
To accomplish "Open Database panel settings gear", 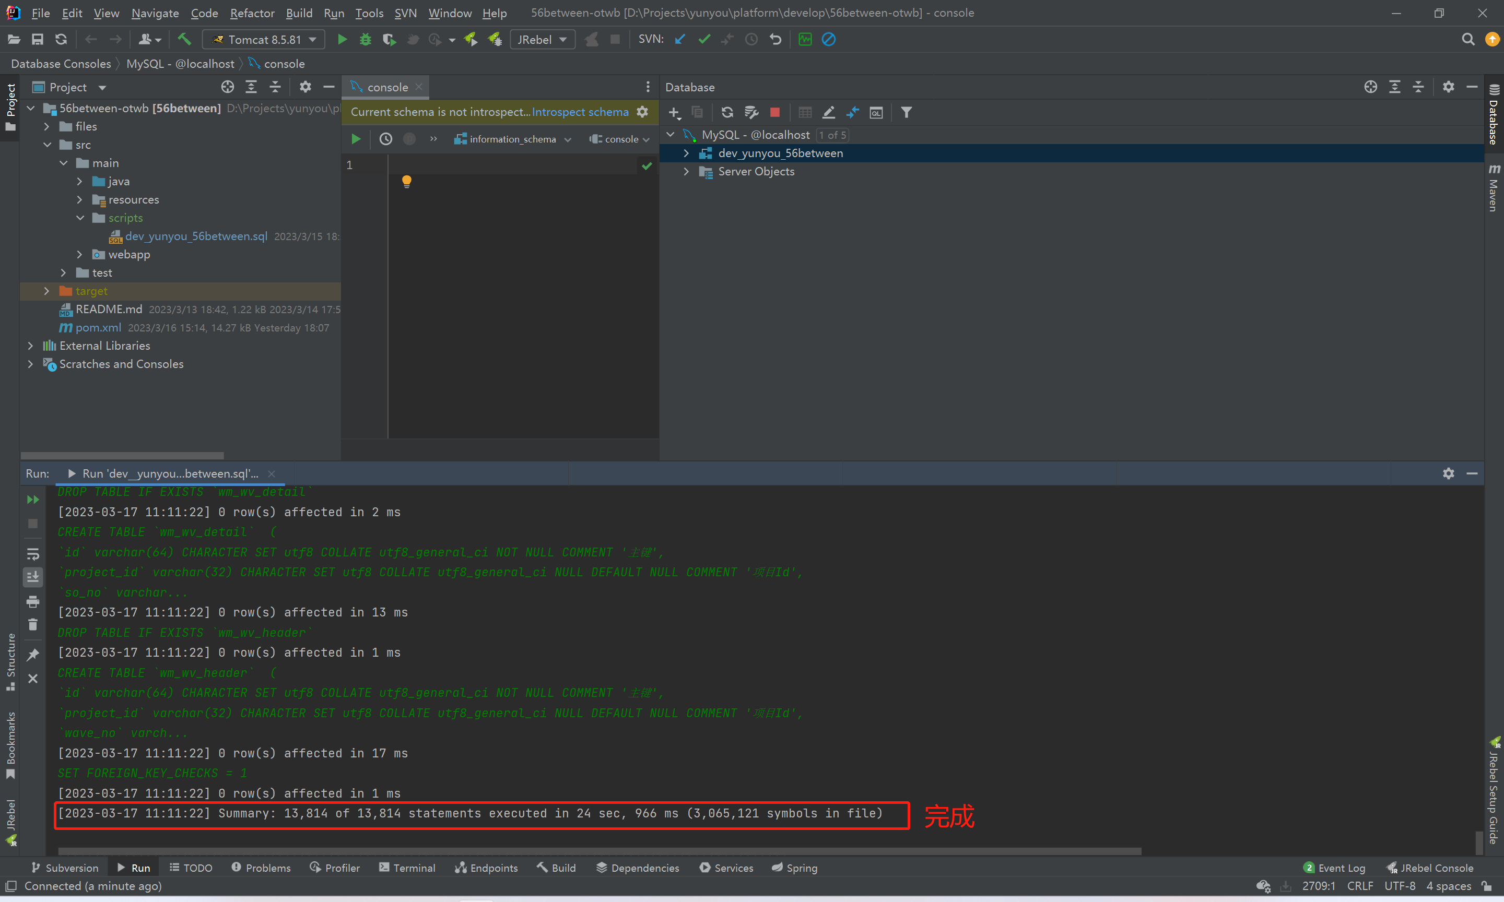I will tap(1448, 87).
